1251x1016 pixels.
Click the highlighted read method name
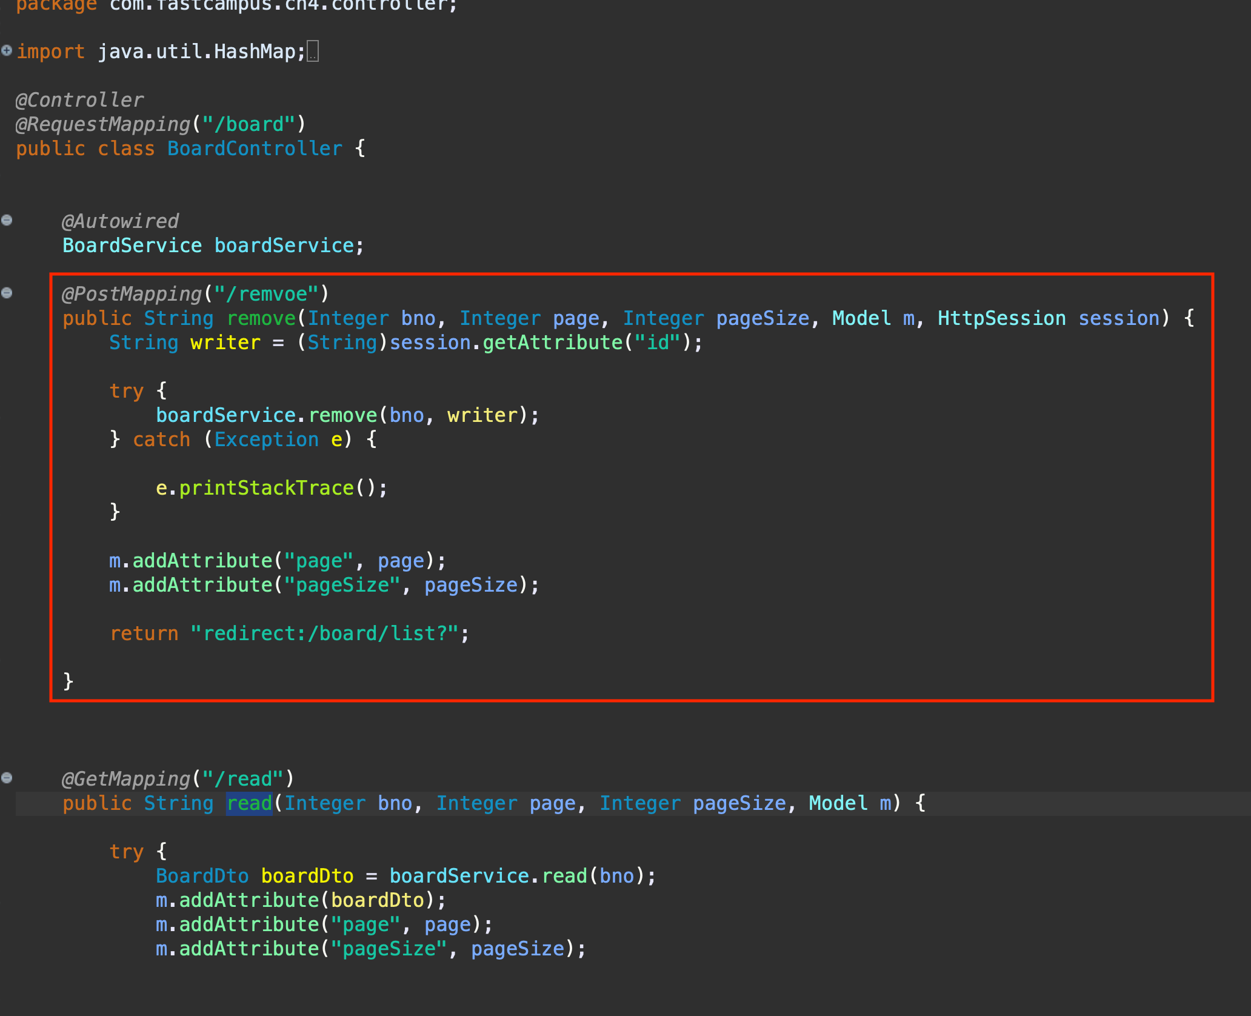coord(249,803)
